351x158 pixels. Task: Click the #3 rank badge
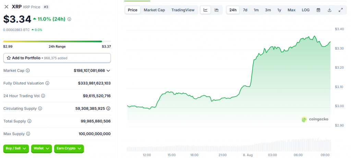[46, 7]
